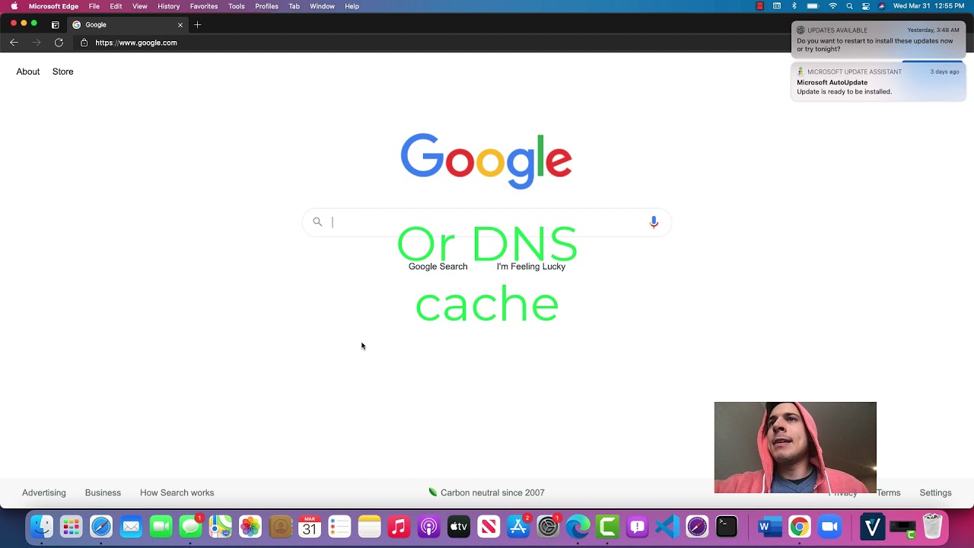Click inside the Google search box
The height and width of the screenshot is (548, 974).
coord(487,221)
